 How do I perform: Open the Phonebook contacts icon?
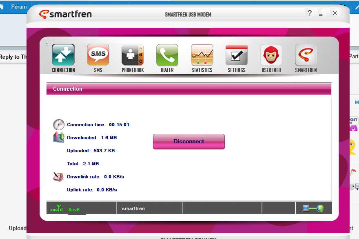pyautogui.click(x=133, y=55)
